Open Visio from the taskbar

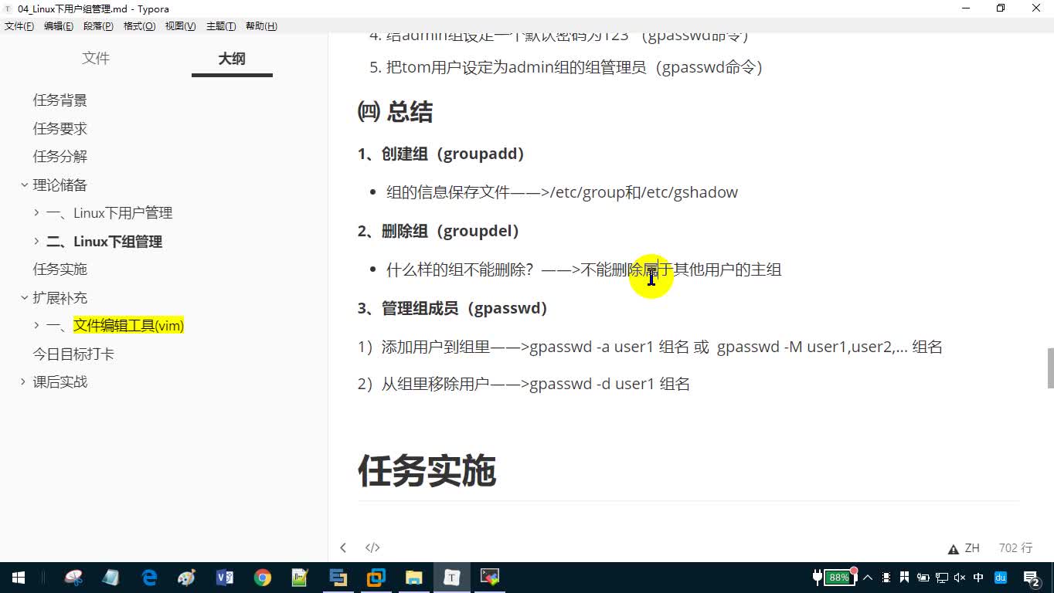point(225,578)
